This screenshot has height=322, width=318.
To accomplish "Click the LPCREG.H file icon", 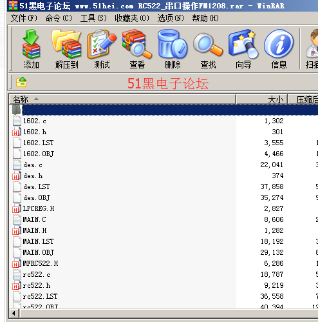I will [17, 208].
